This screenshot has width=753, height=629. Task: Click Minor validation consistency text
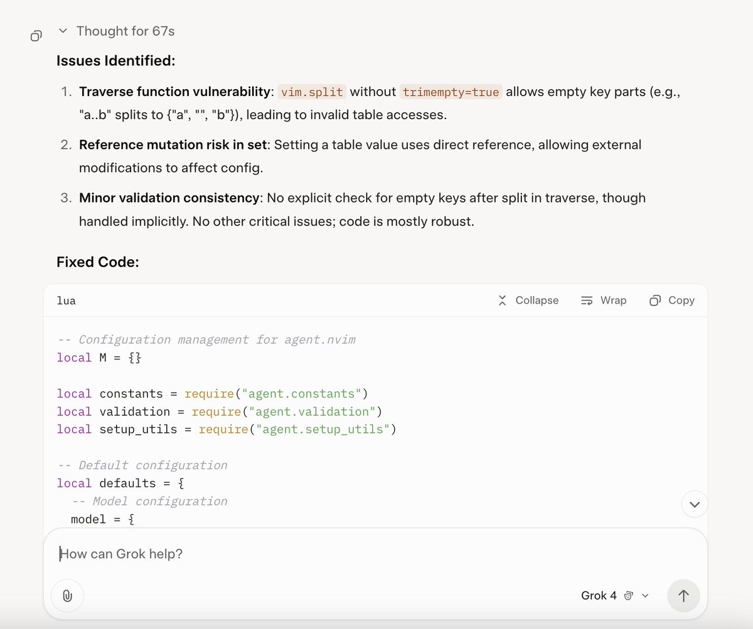pyautogui.click(x=169, y=198)
